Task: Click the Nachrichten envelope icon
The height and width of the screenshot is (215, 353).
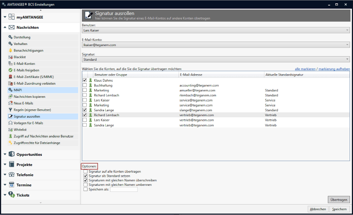Action: coord(12,27)
